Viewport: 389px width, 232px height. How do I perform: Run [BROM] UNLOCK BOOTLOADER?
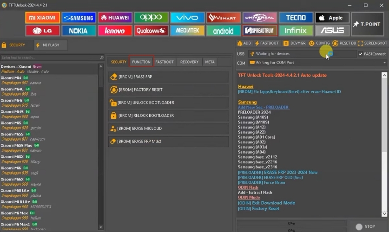click(168, 103)
